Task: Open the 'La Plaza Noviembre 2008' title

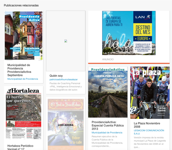Action: click(147, 125)
